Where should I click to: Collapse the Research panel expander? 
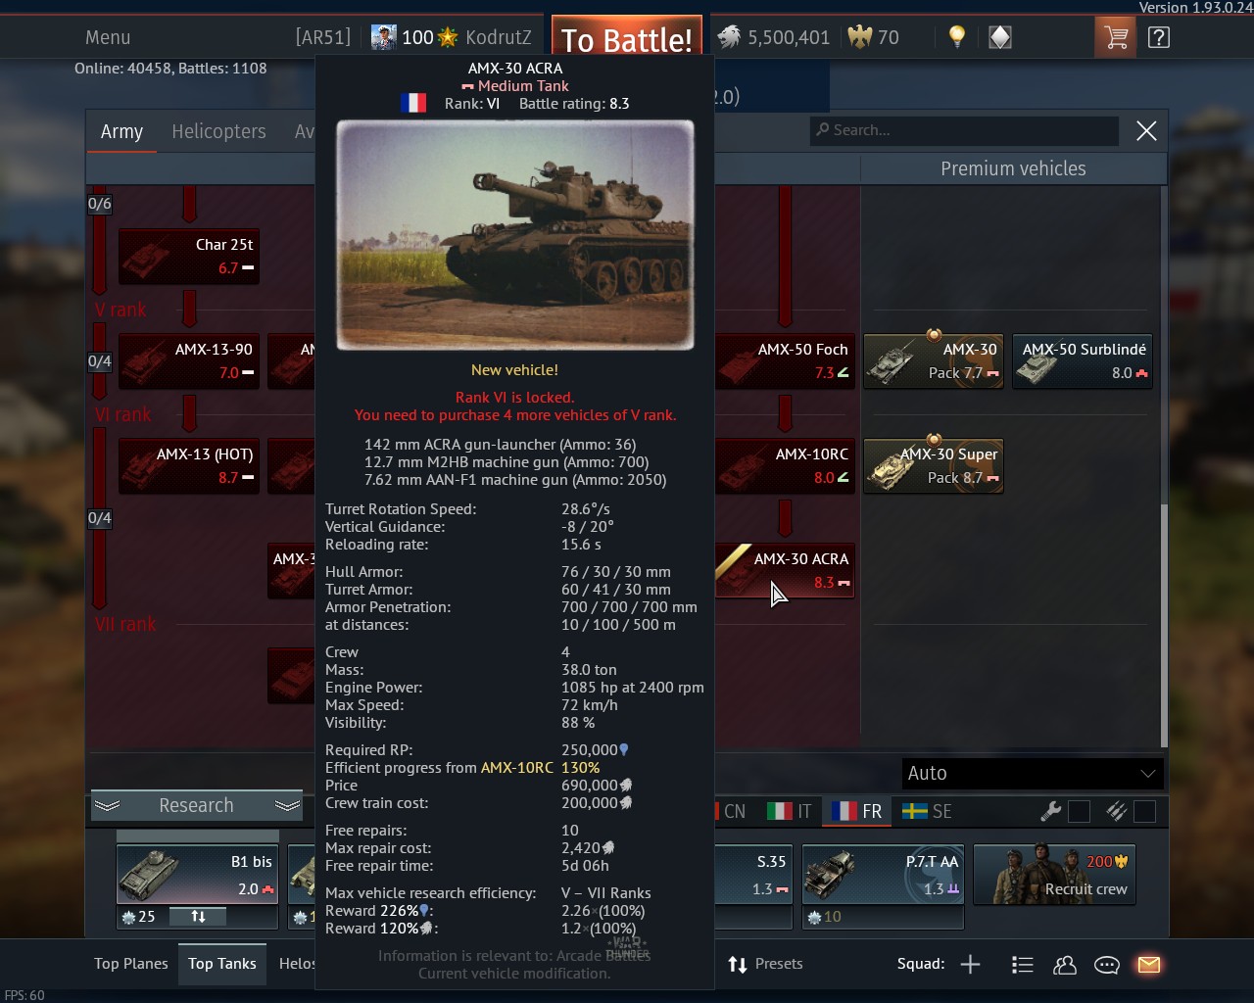(x=197, y=805)
